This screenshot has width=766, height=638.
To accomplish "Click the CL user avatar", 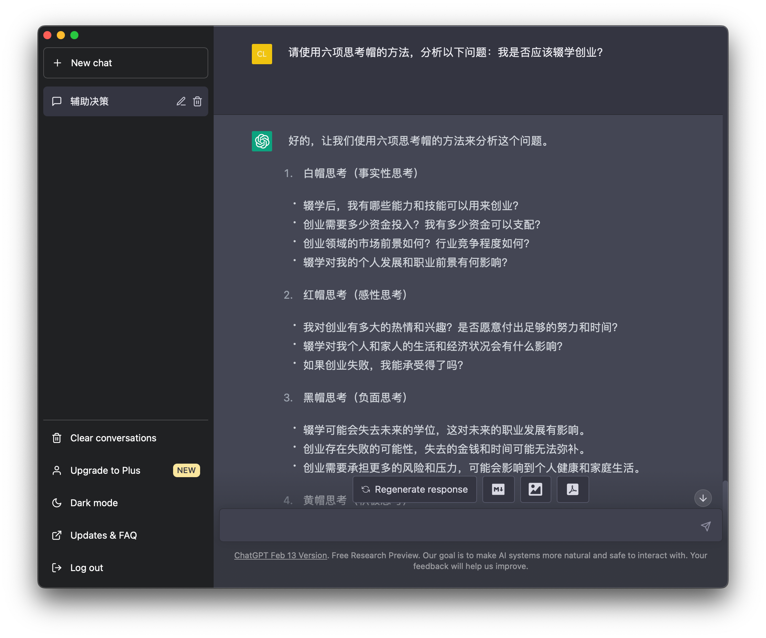I will [262, 54].
